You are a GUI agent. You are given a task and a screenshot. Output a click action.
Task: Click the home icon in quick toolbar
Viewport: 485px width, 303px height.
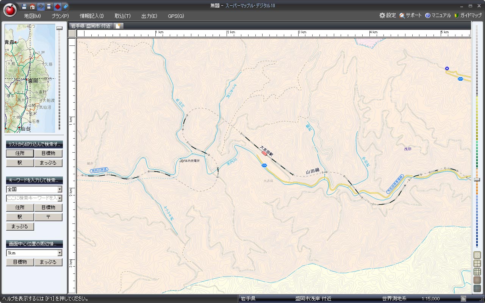pos(32,6)
